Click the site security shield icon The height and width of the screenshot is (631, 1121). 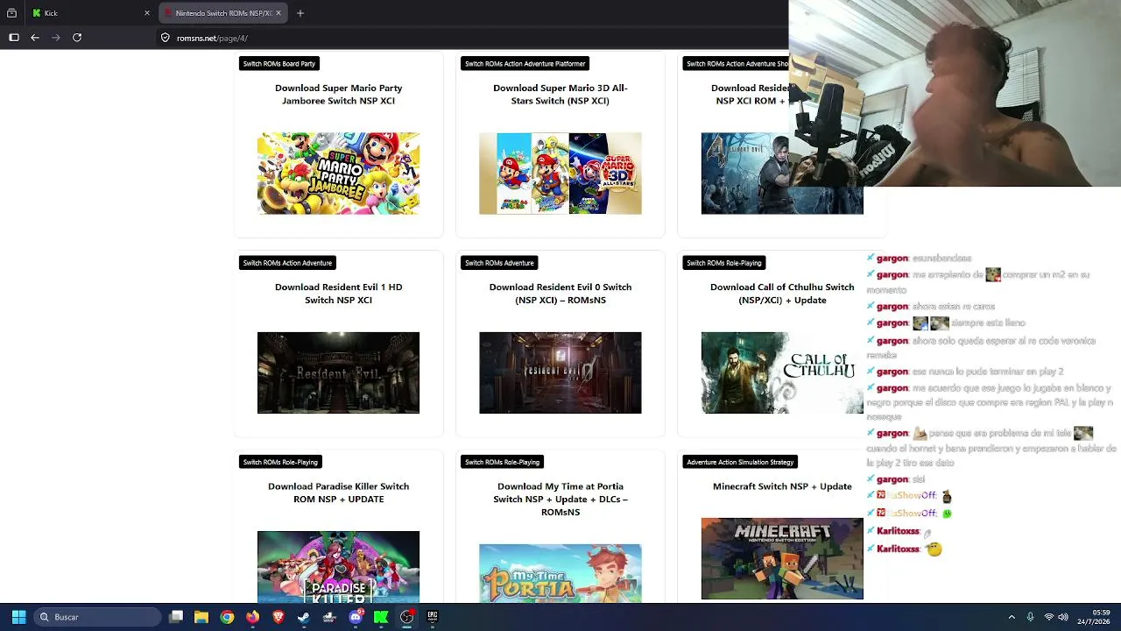pos(165,38)
